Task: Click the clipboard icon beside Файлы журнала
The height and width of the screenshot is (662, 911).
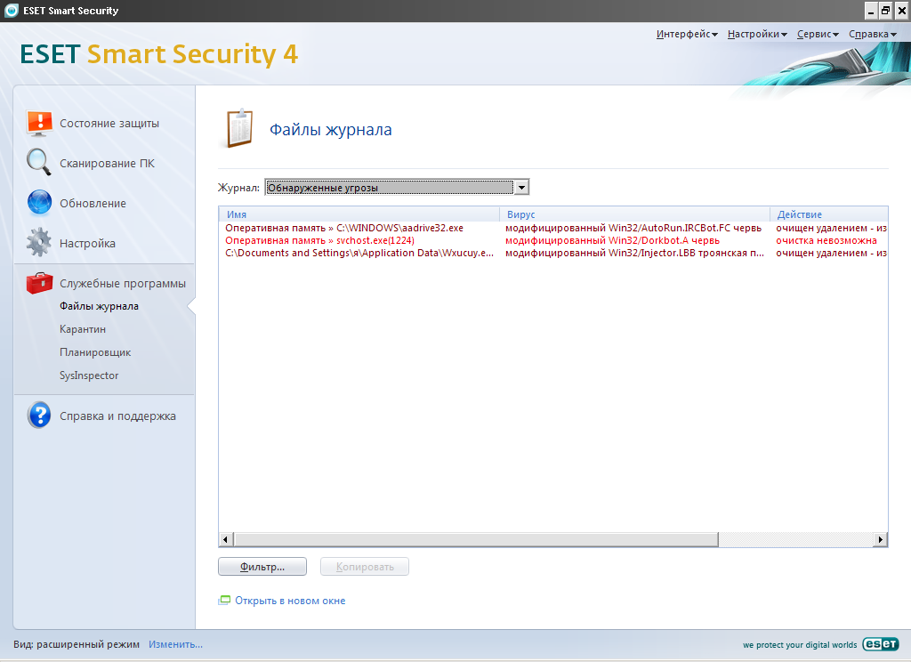Action: point(238,130)
